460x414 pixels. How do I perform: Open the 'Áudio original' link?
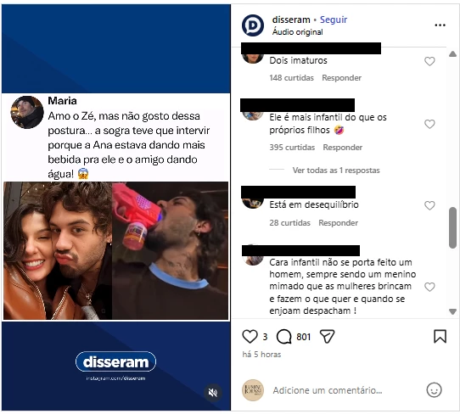[x=298, y=32]
